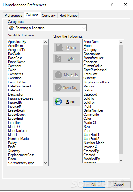The height and width of the screenshot is (192, 133).
Task: Pick Created in Show the Following list
Action: (89, 155)
